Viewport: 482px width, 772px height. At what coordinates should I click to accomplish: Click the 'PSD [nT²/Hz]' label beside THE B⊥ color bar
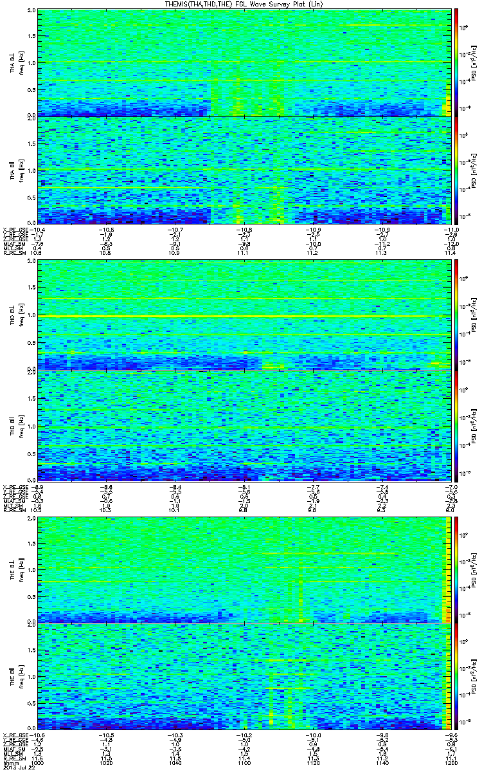click(x=472, y=569)
